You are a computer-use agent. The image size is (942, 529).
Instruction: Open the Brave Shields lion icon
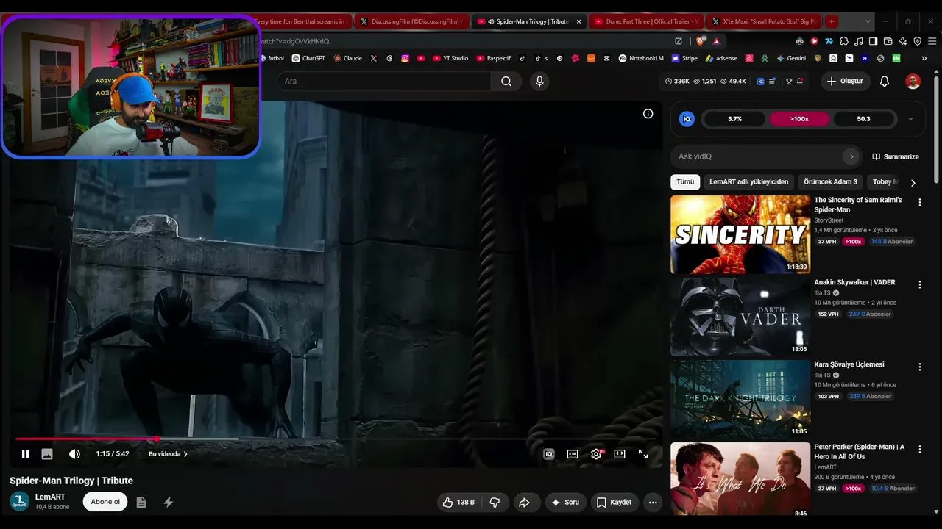tap(700, 41)
